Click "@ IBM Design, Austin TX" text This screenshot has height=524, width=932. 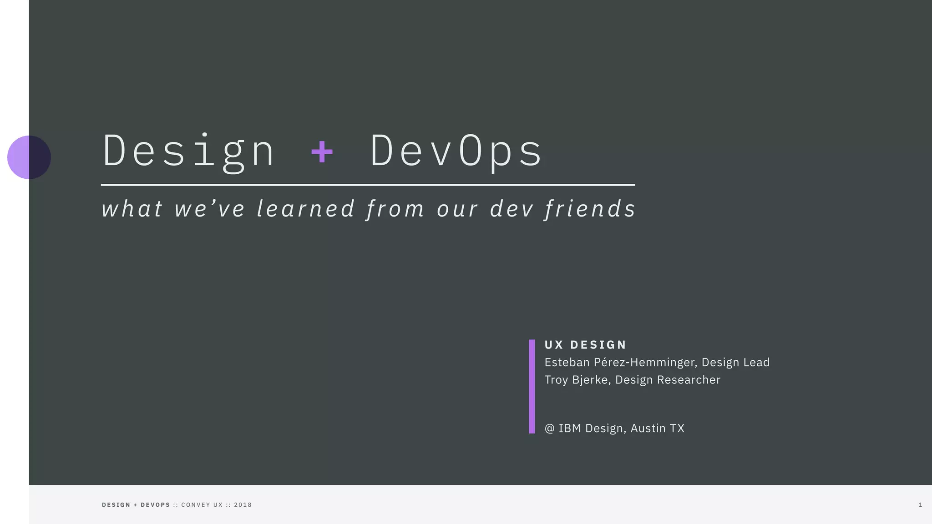(x=614, y=428)
